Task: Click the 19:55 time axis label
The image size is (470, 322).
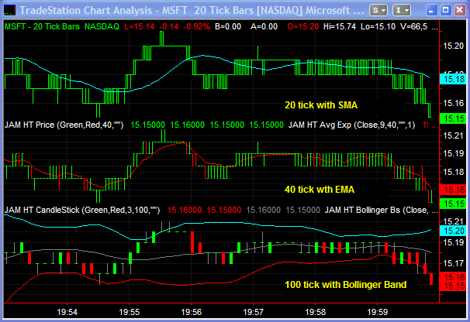Action: (x=130, y=312)
